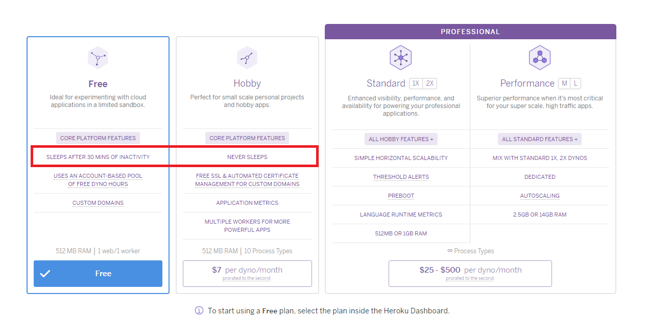This screenshot has width=647, height=320.
Task: Click the Free plan hexagon icon
Action: point(98,57)
